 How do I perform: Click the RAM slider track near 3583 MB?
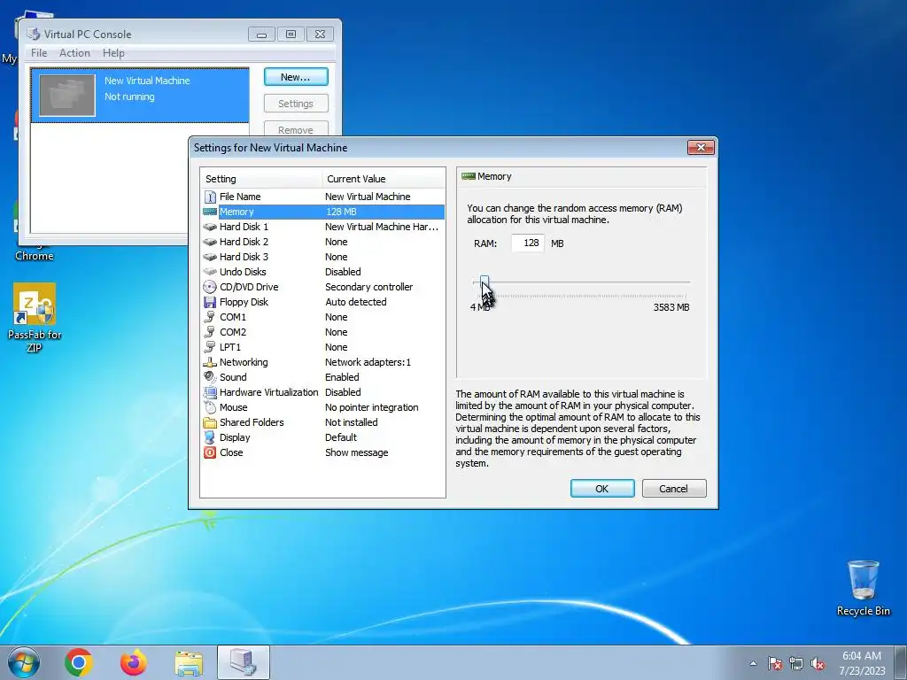684,282
